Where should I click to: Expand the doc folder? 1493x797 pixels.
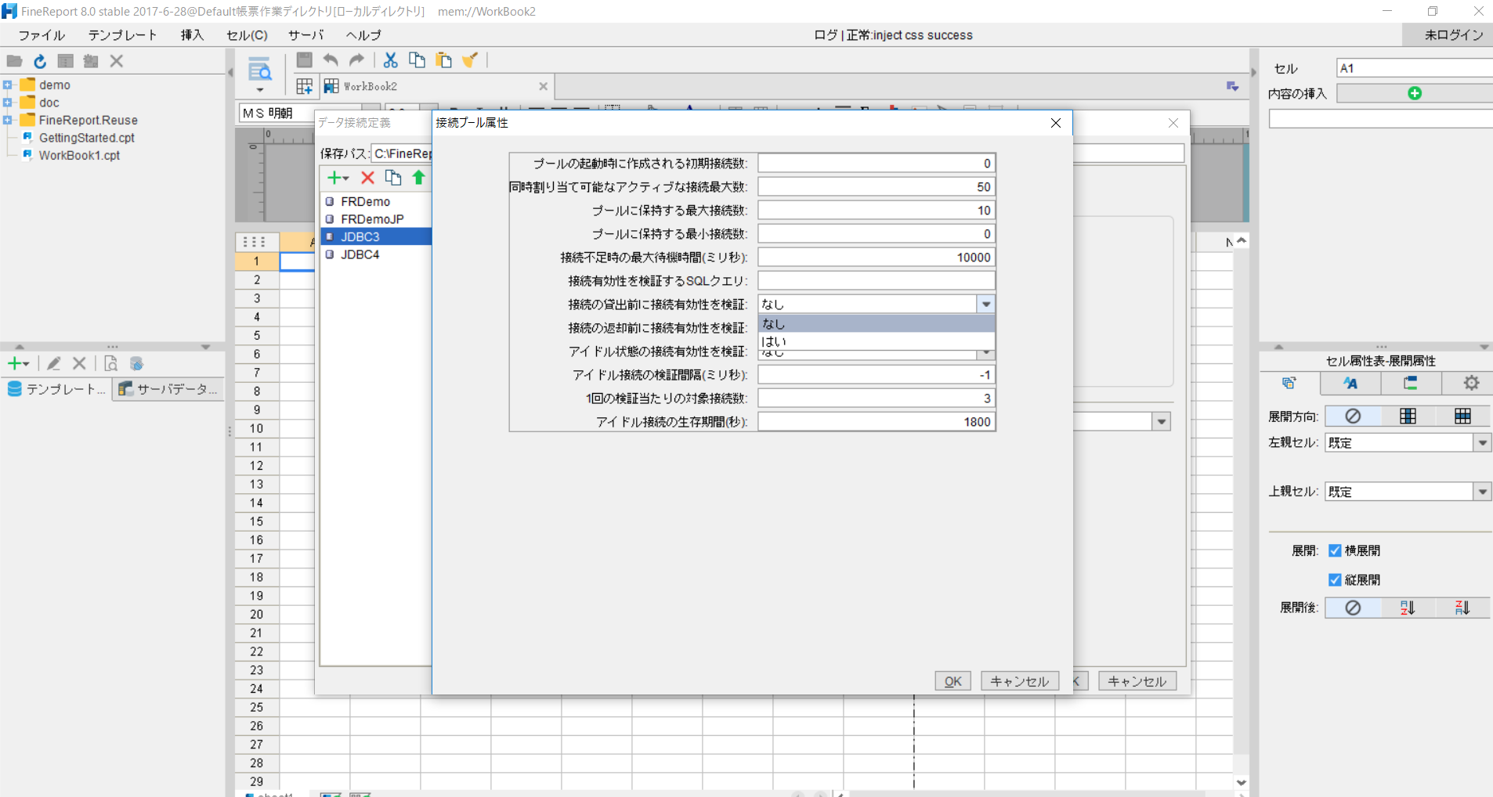pyautogui.click(x=7, y=103)
